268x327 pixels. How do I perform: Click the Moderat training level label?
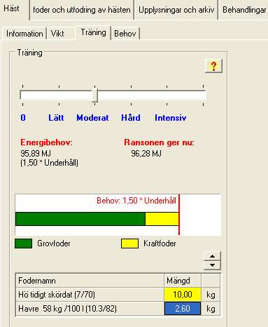[x=92, y=118]
